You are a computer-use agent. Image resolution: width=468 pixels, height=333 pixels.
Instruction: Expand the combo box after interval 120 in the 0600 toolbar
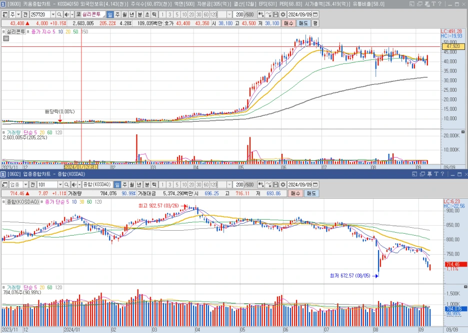(229, 14)
